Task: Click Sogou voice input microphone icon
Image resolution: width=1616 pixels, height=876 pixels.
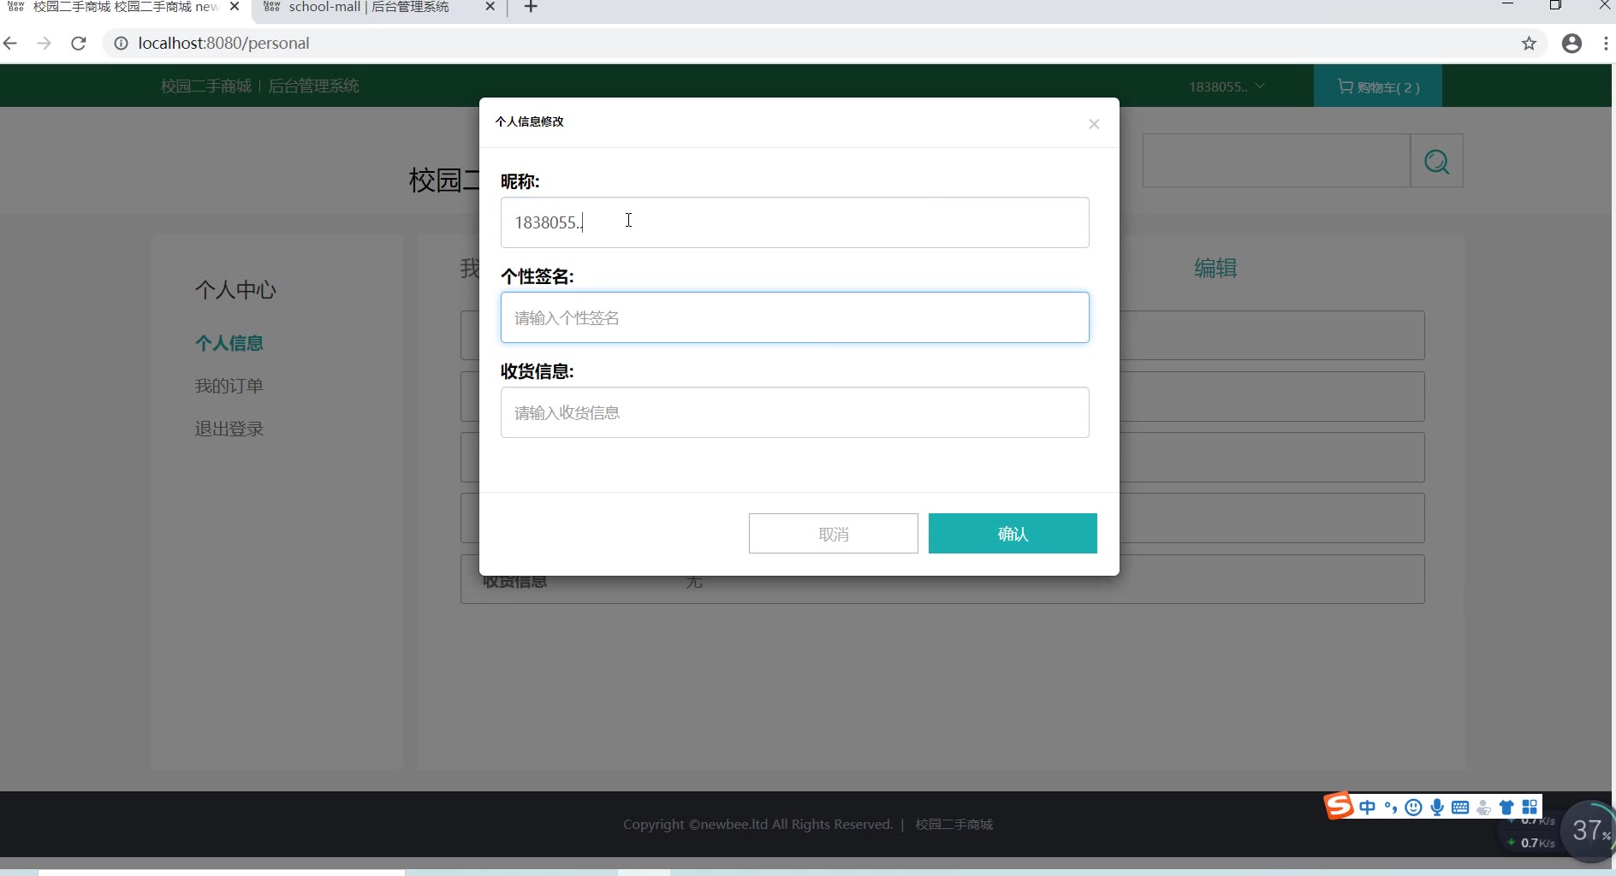Action: tap(1437, 808)
